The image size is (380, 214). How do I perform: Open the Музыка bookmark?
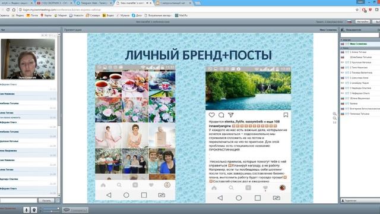(x=123, y=15)
